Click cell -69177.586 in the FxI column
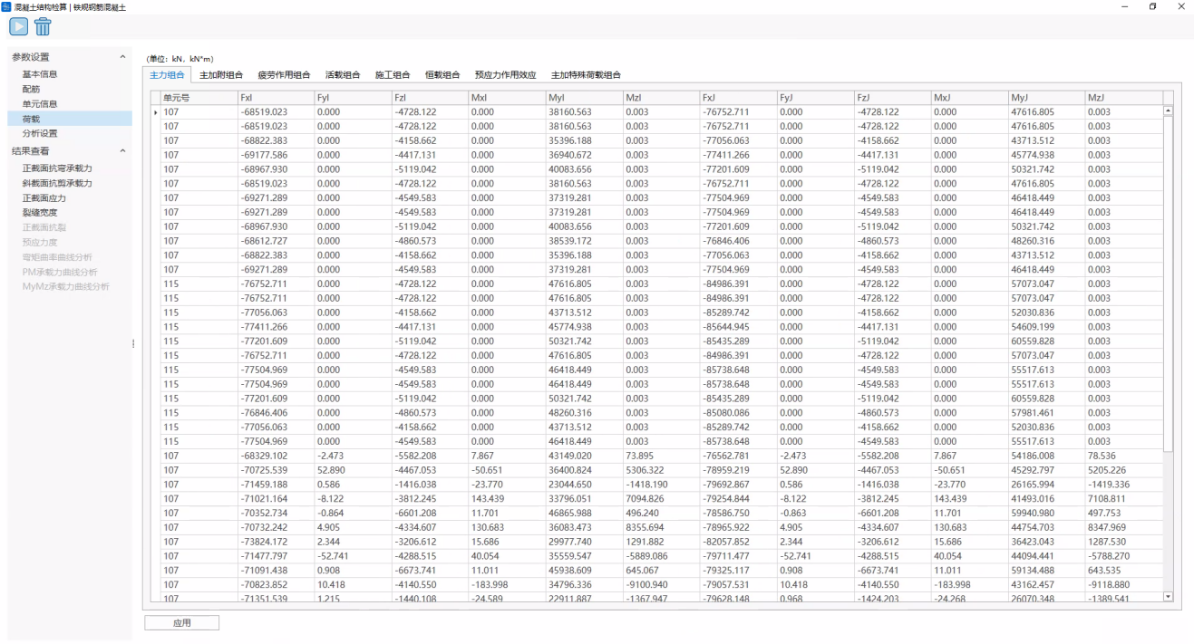This screenshot has width=1194, height=644. pos(276,155)
